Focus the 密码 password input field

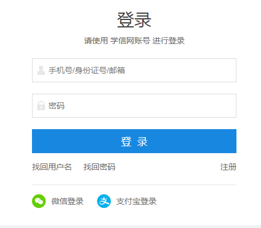tap(134, 106)
